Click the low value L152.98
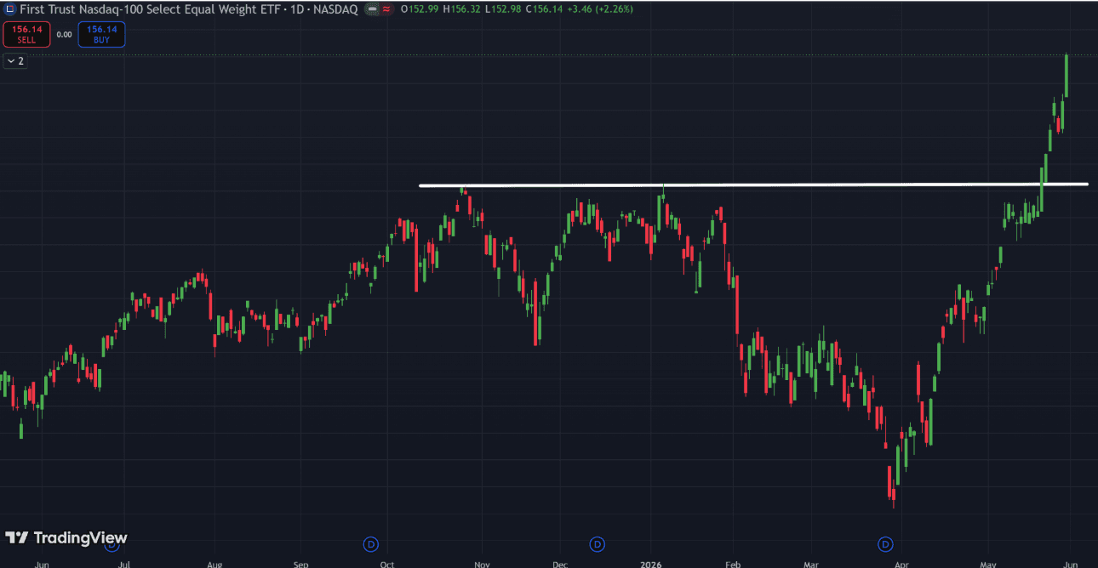 501,9
